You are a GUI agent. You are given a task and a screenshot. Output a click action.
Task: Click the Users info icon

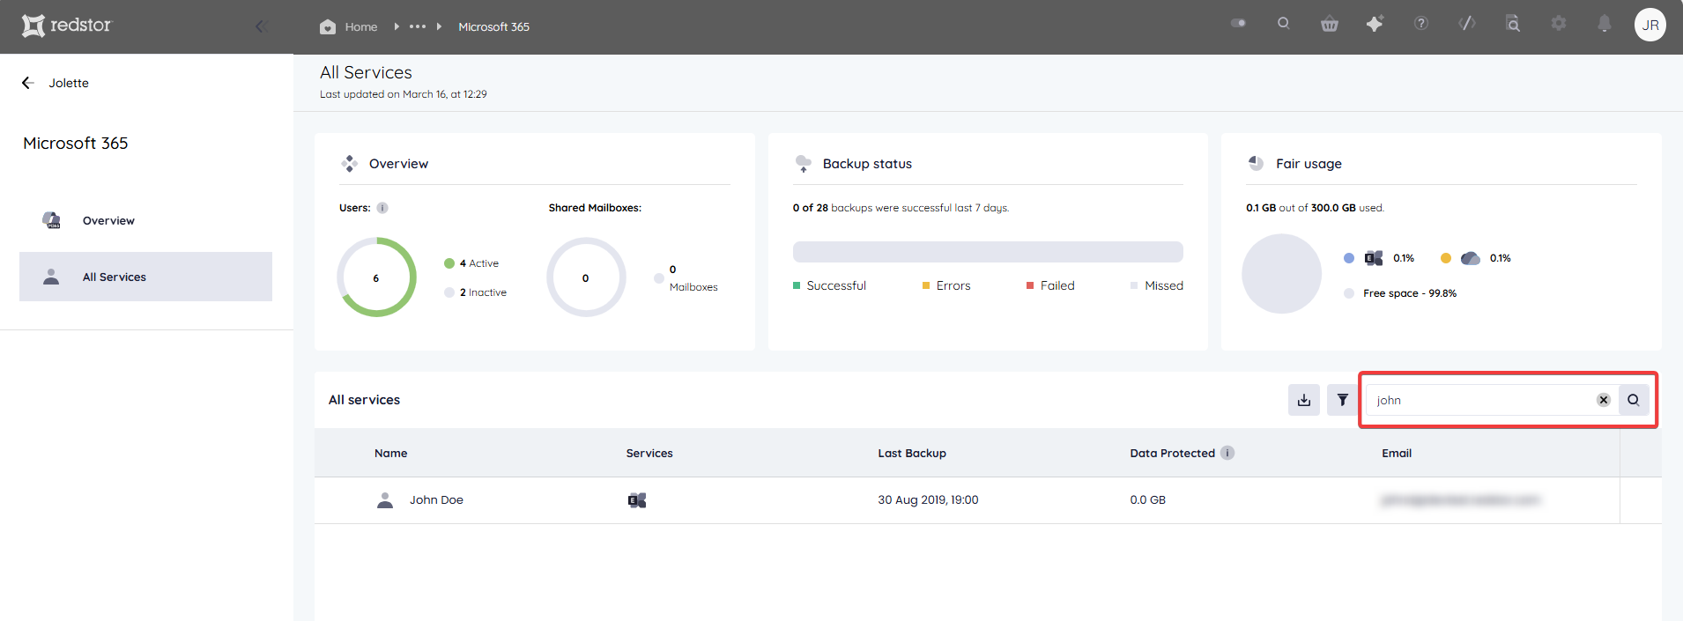point(382,208)
